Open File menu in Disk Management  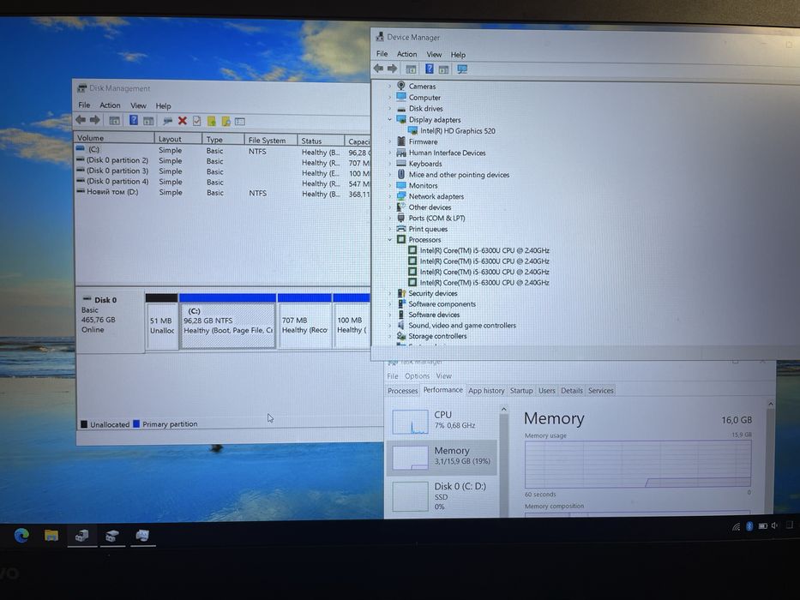[x=84, y=105]
